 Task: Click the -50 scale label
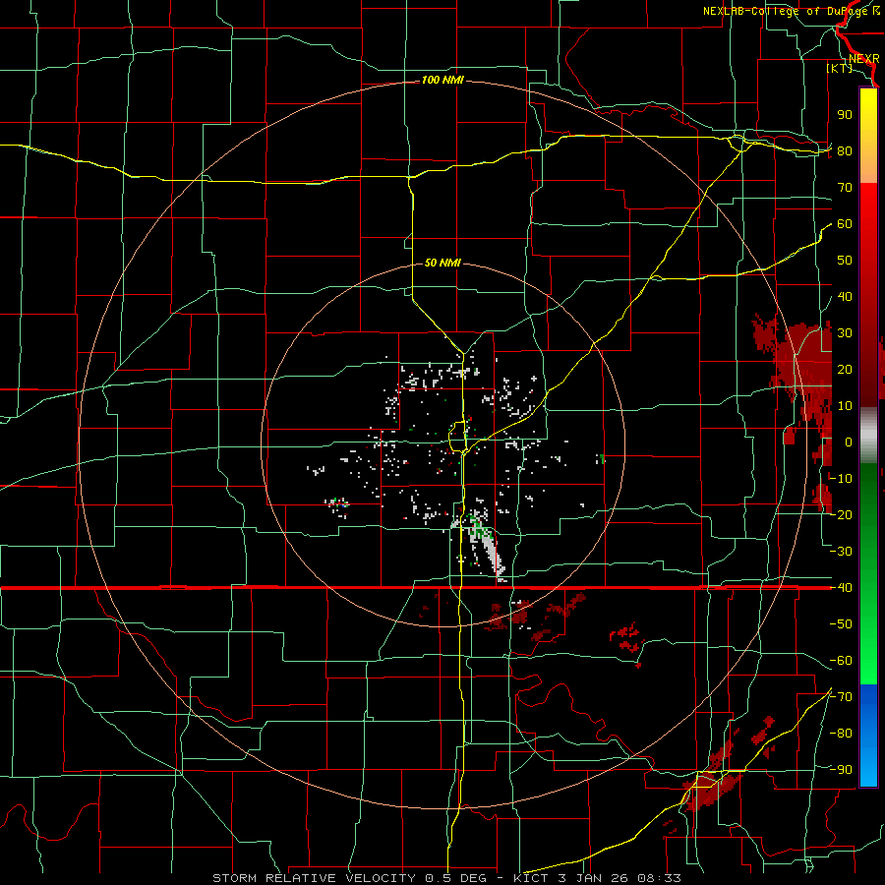tap(841, 624)
